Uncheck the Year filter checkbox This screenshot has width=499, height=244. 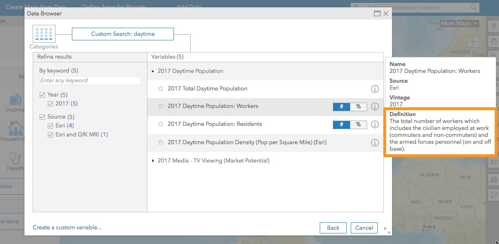(x=42, y=95)
